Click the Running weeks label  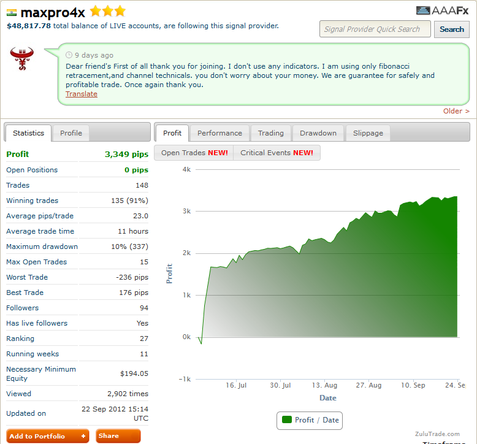(32, 354)
